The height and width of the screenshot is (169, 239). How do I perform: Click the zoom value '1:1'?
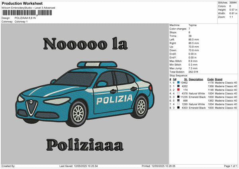(231, 17)
